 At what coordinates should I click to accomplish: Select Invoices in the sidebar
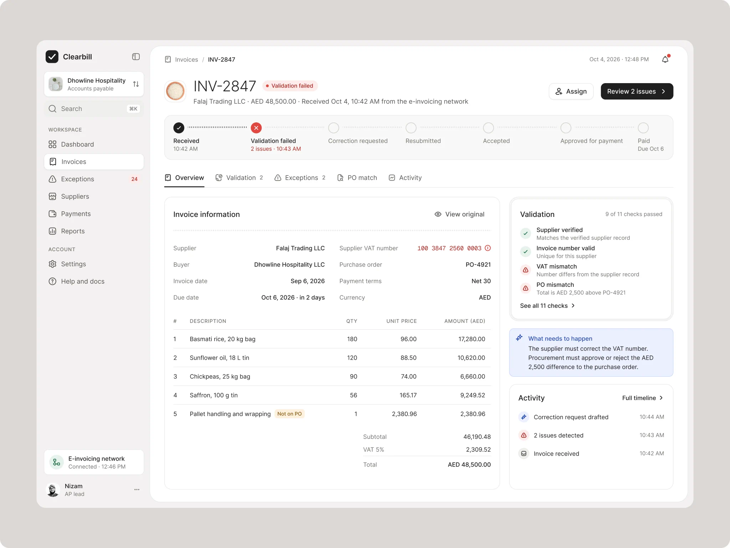94,162
